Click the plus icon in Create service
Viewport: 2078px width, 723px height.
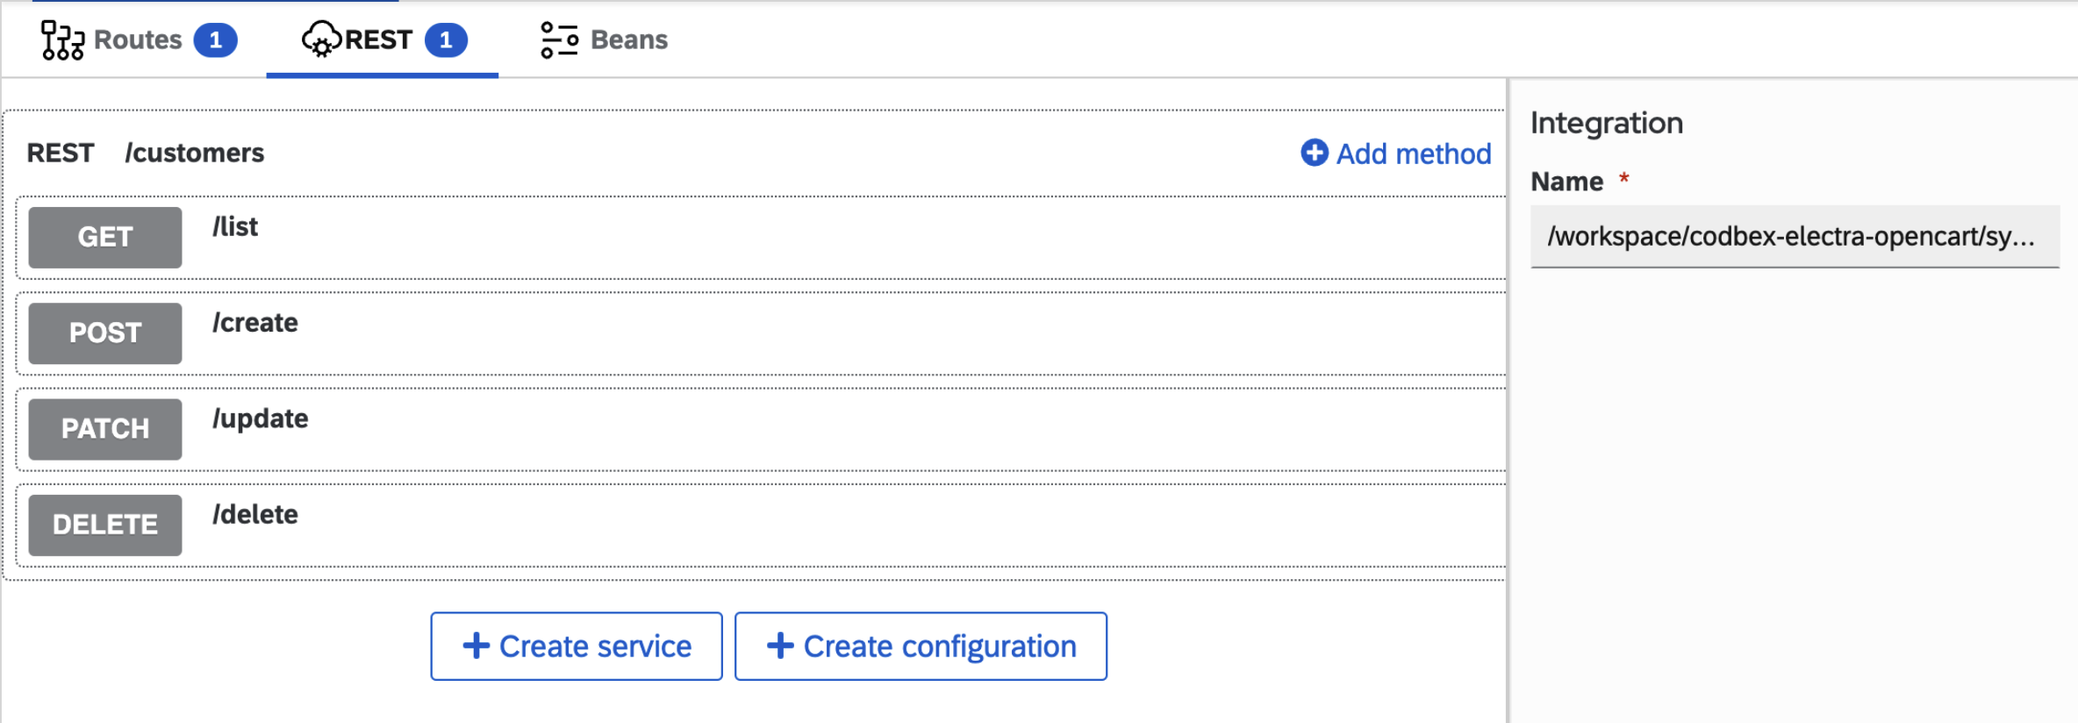[x=476, y=646]
